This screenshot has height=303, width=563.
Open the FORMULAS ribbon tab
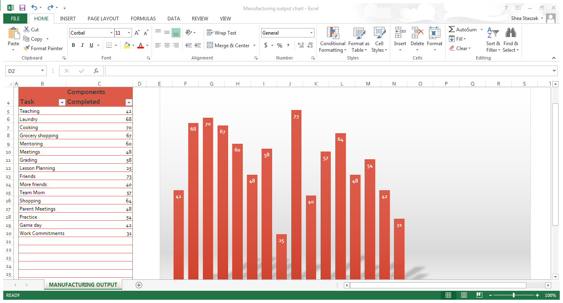click(x=143, y=19)
